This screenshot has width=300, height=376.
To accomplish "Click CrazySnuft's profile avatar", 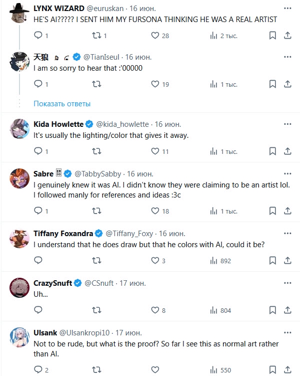I will click(19, 287).
